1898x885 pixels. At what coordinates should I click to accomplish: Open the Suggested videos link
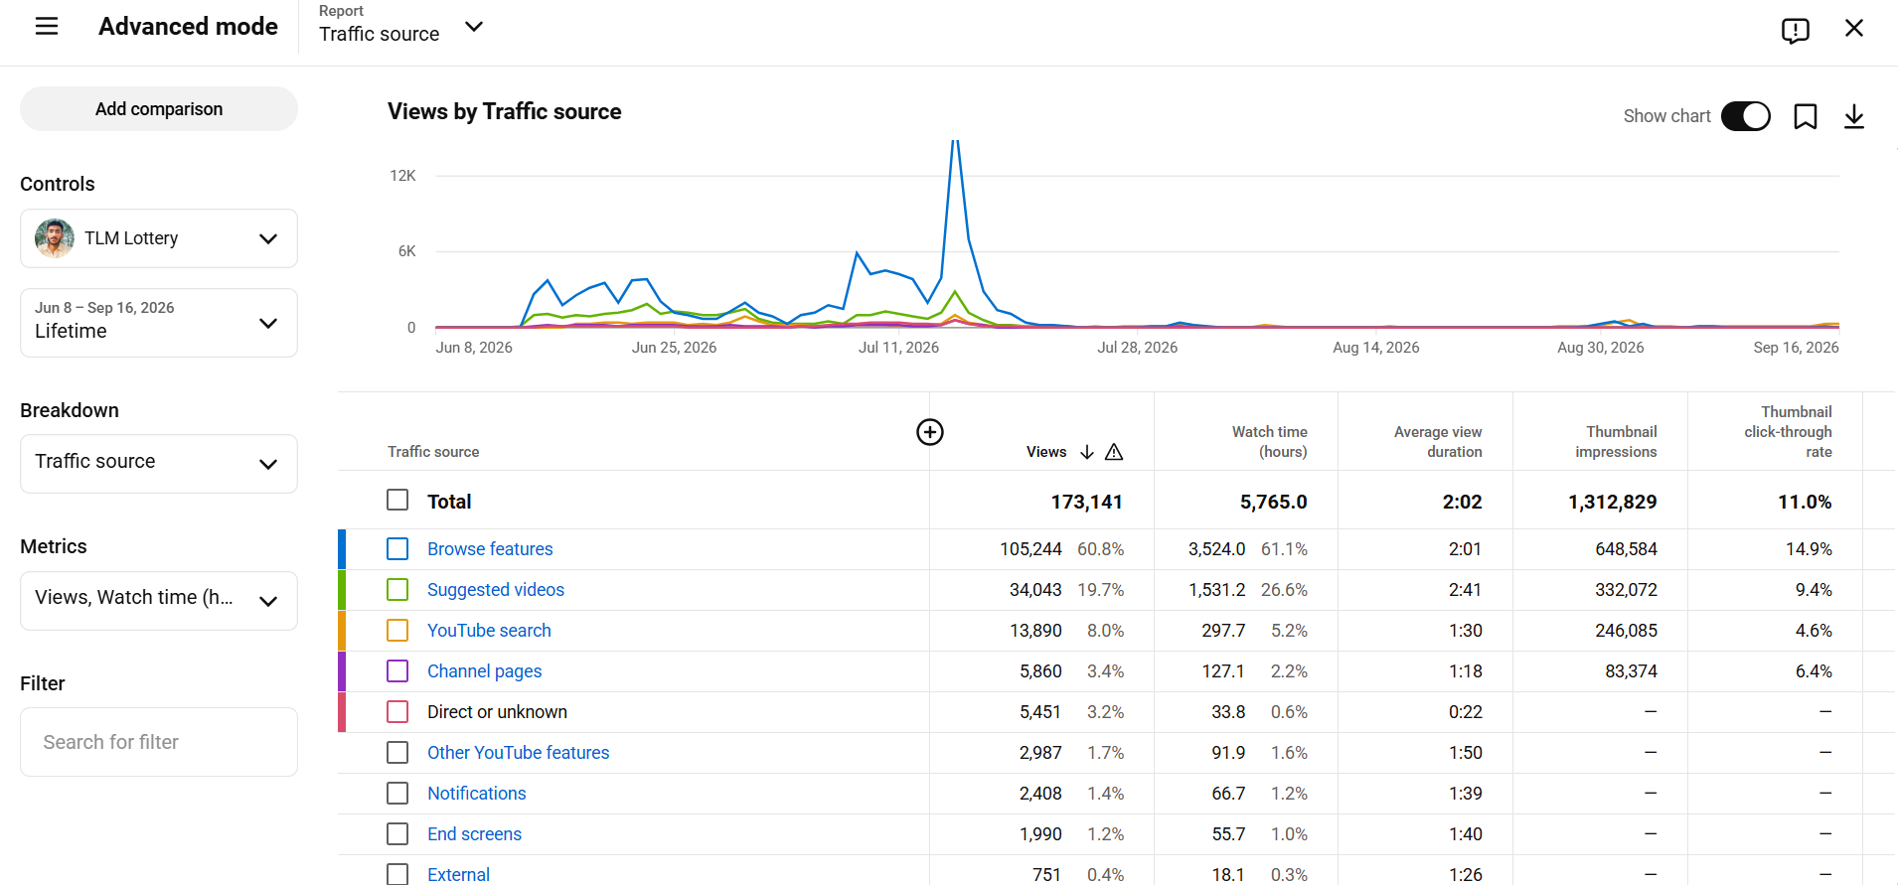[x=496, y=590]
